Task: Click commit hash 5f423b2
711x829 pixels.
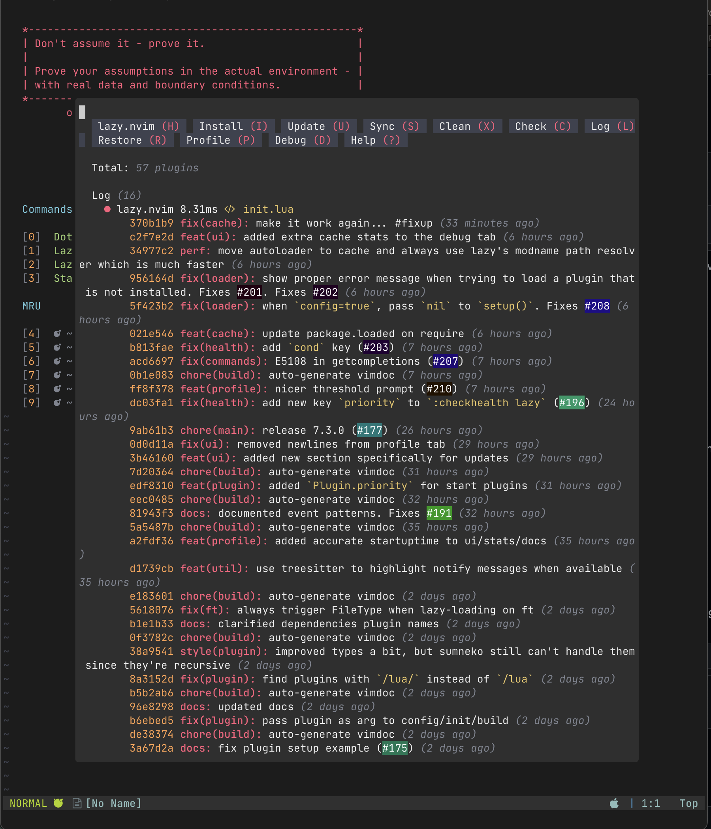Action: tap(151, 306)
